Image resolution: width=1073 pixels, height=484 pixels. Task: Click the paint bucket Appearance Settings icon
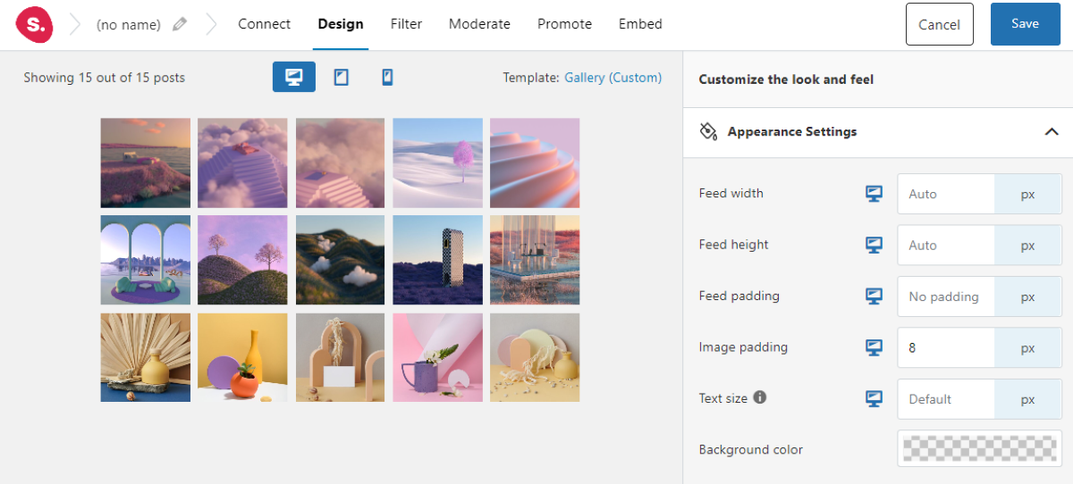click(x=708, y=131)
